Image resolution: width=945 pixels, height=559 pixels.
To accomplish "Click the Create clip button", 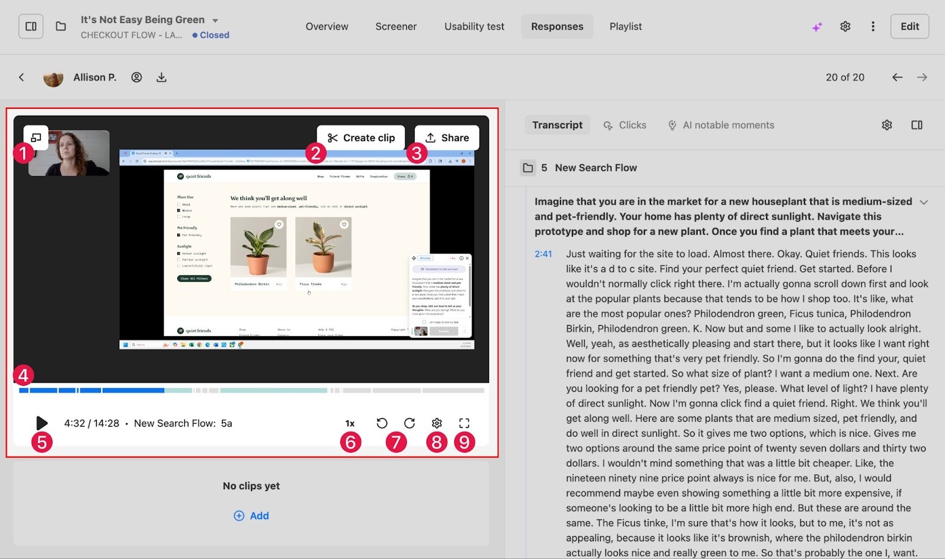I will point(361,138).
